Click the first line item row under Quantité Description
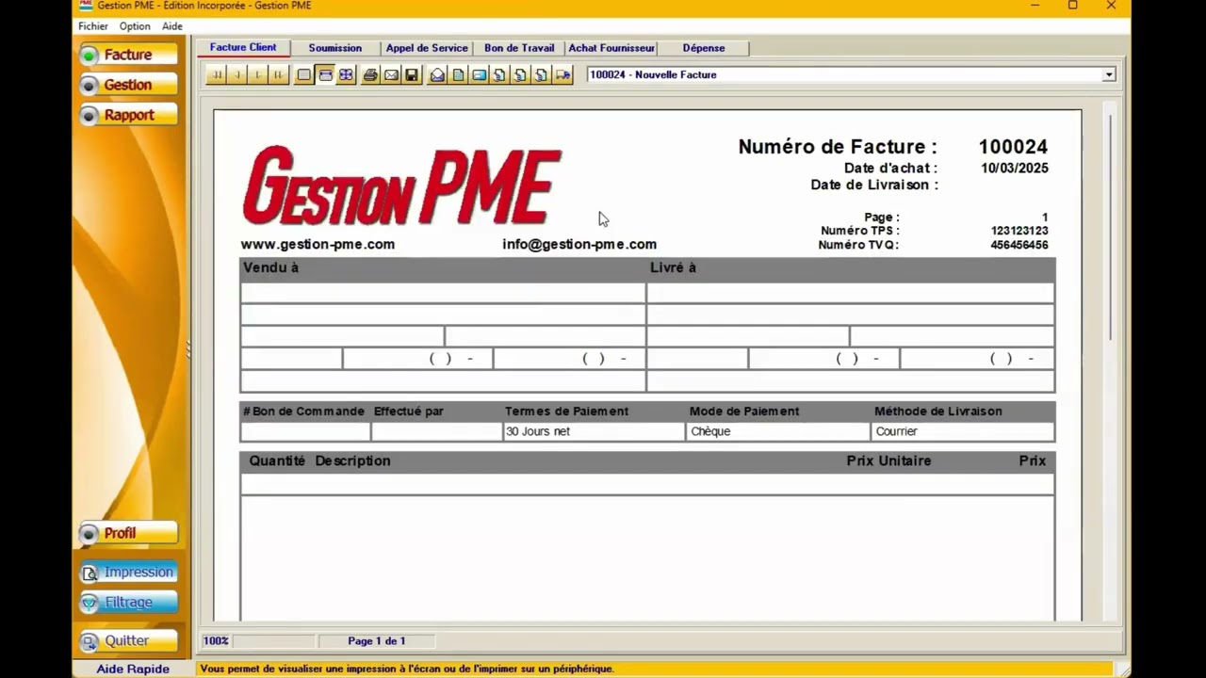Screen dimensions: 1206x678 (x=647, y=484)
